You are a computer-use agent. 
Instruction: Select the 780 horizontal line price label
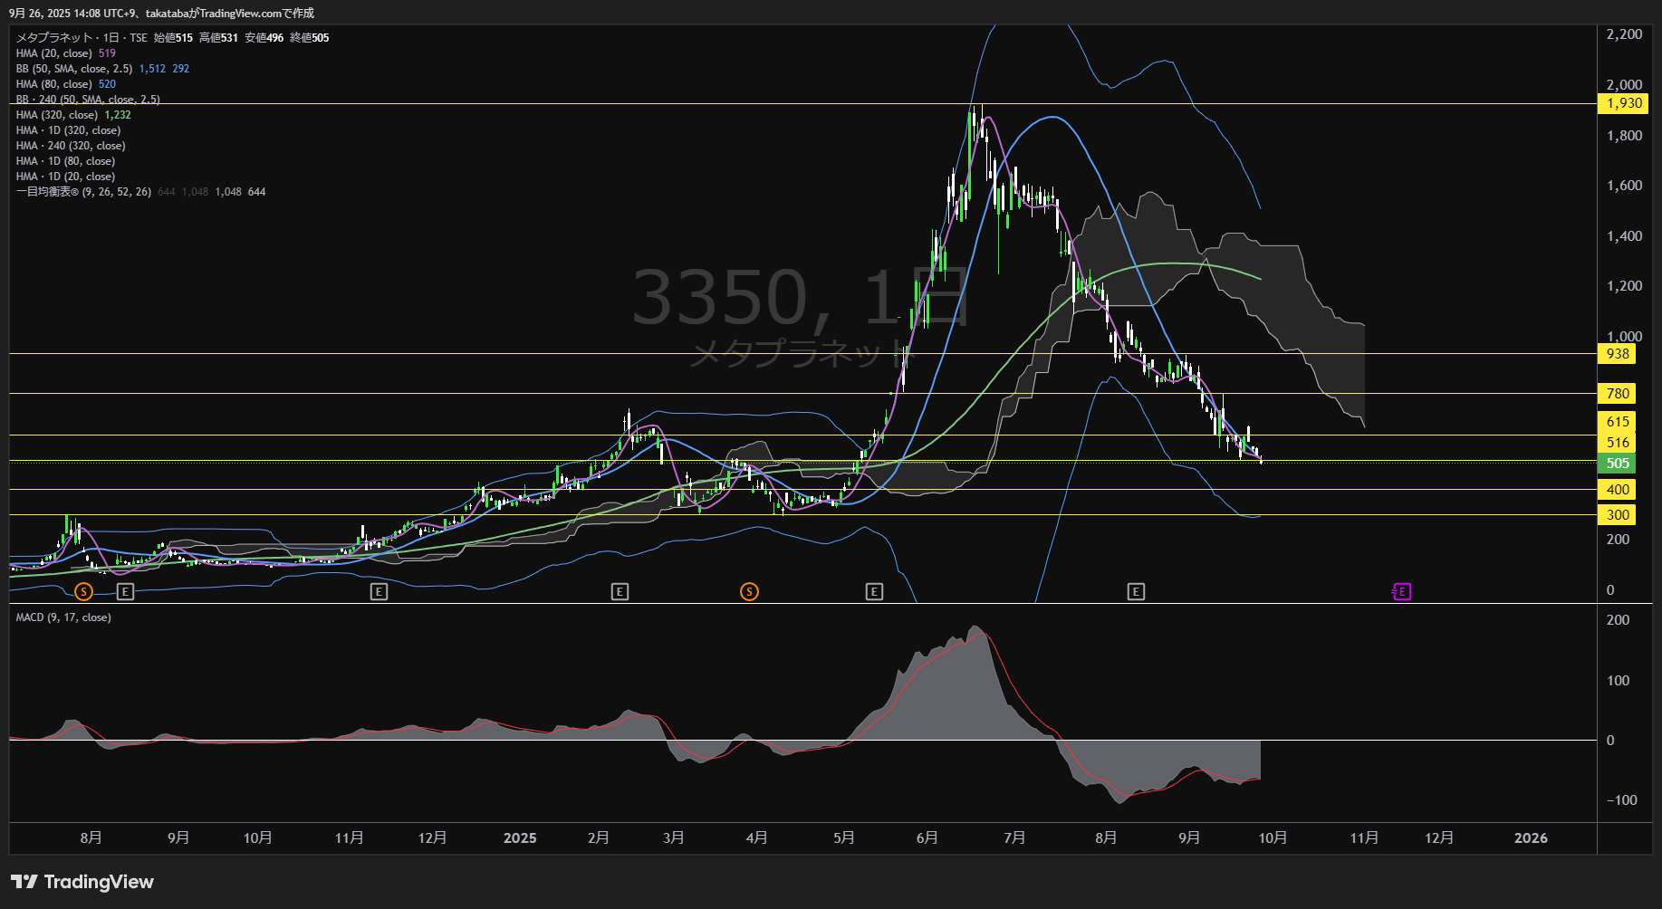pos(1618,394)
